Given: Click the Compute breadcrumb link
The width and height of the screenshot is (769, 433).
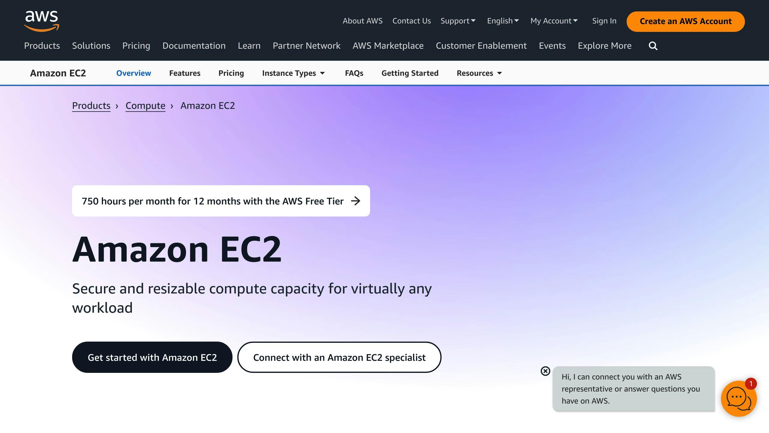Looking at the screenshot, I should click(145, 105).
